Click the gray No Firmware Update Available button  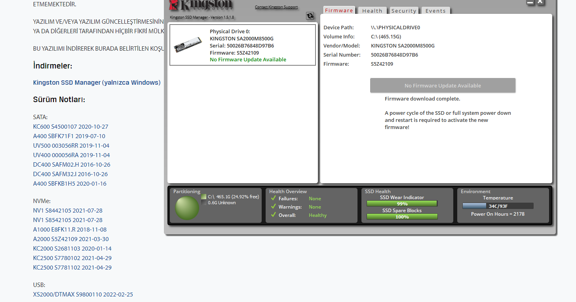click(x=443, y=85)
